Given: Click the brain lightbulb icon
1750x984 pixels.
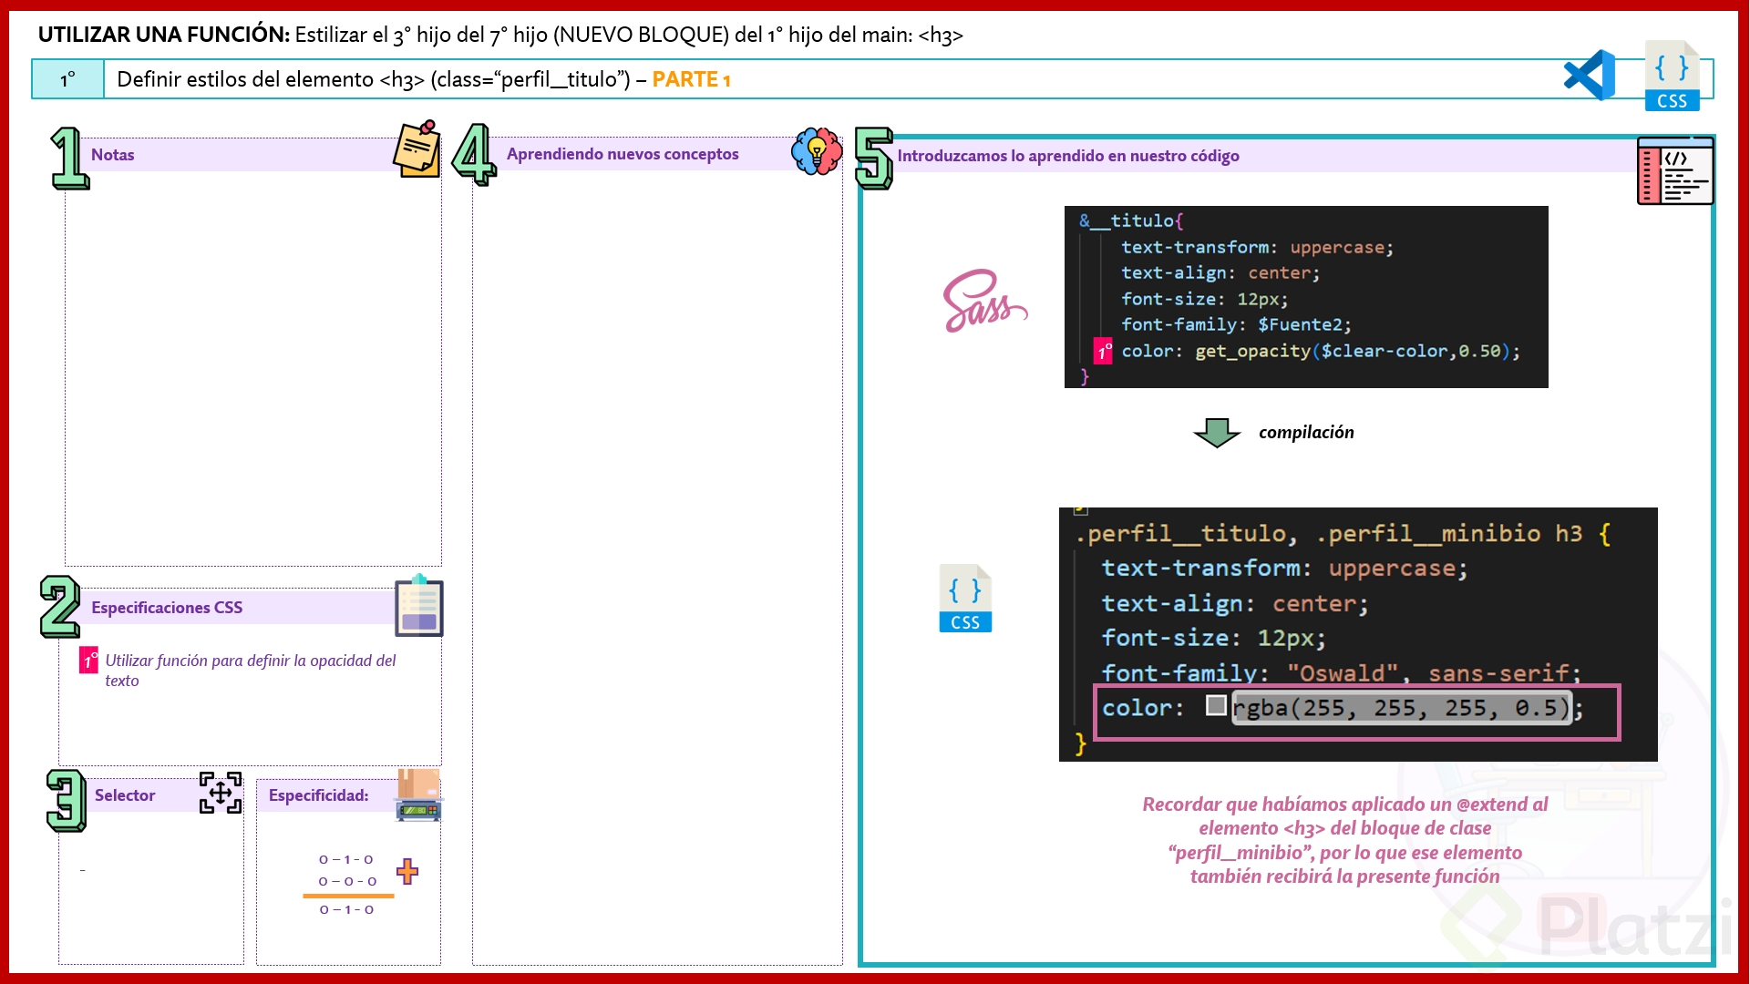Looking at the screenshot, I should [x=817, y=151].
